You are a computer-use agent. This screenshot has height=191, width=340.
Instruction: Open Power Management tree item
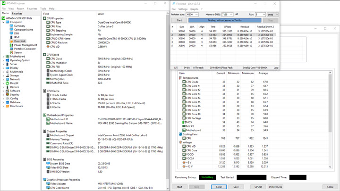[25, 45]
